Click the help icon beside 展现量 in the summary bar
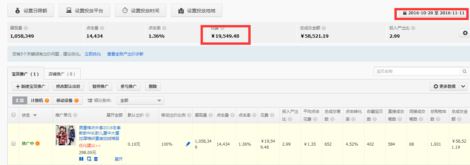 coord(26,28)
